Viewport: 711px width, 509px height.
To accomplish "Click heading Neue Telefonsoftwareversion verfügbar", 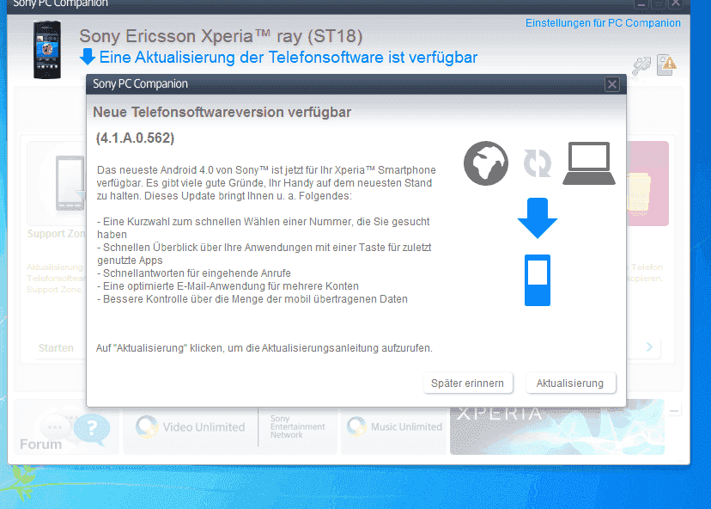I will coord(222,112).
